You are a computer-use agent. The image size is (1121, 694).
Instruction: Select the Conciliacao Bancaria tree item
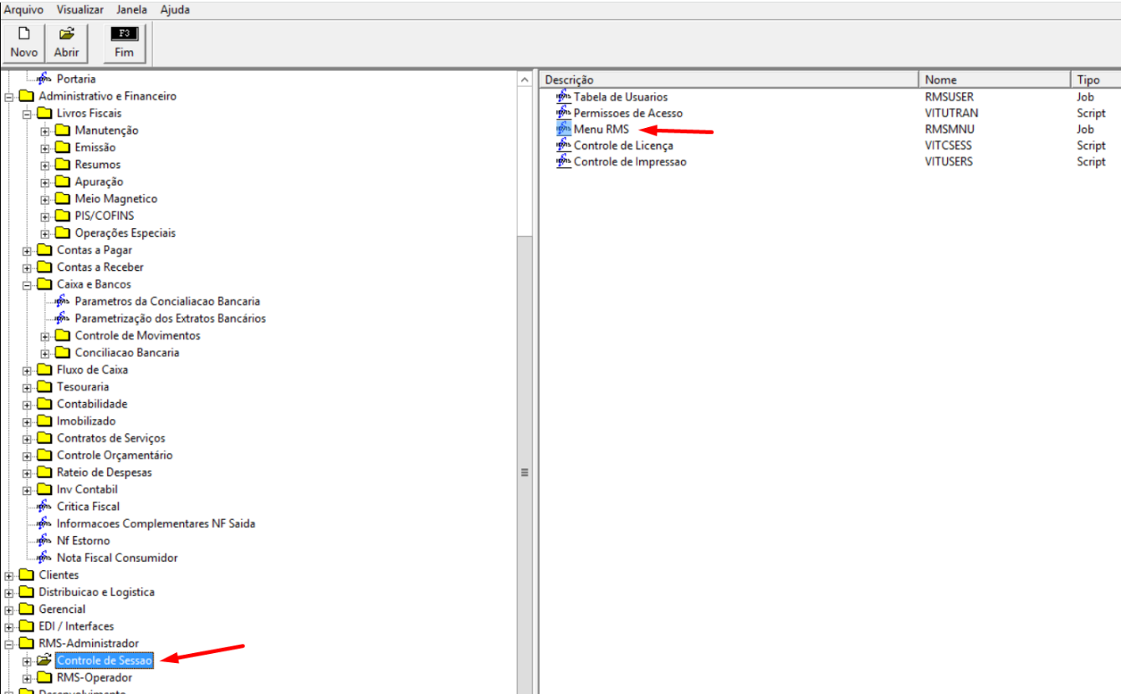127,353
